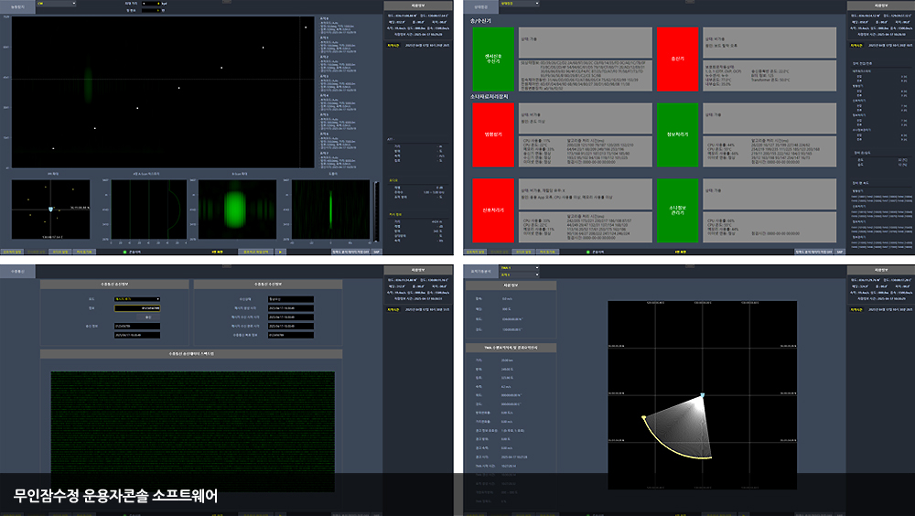Click the first yellow-labelled button in the sonar detection panel's bottom bar

click(12, 252)
